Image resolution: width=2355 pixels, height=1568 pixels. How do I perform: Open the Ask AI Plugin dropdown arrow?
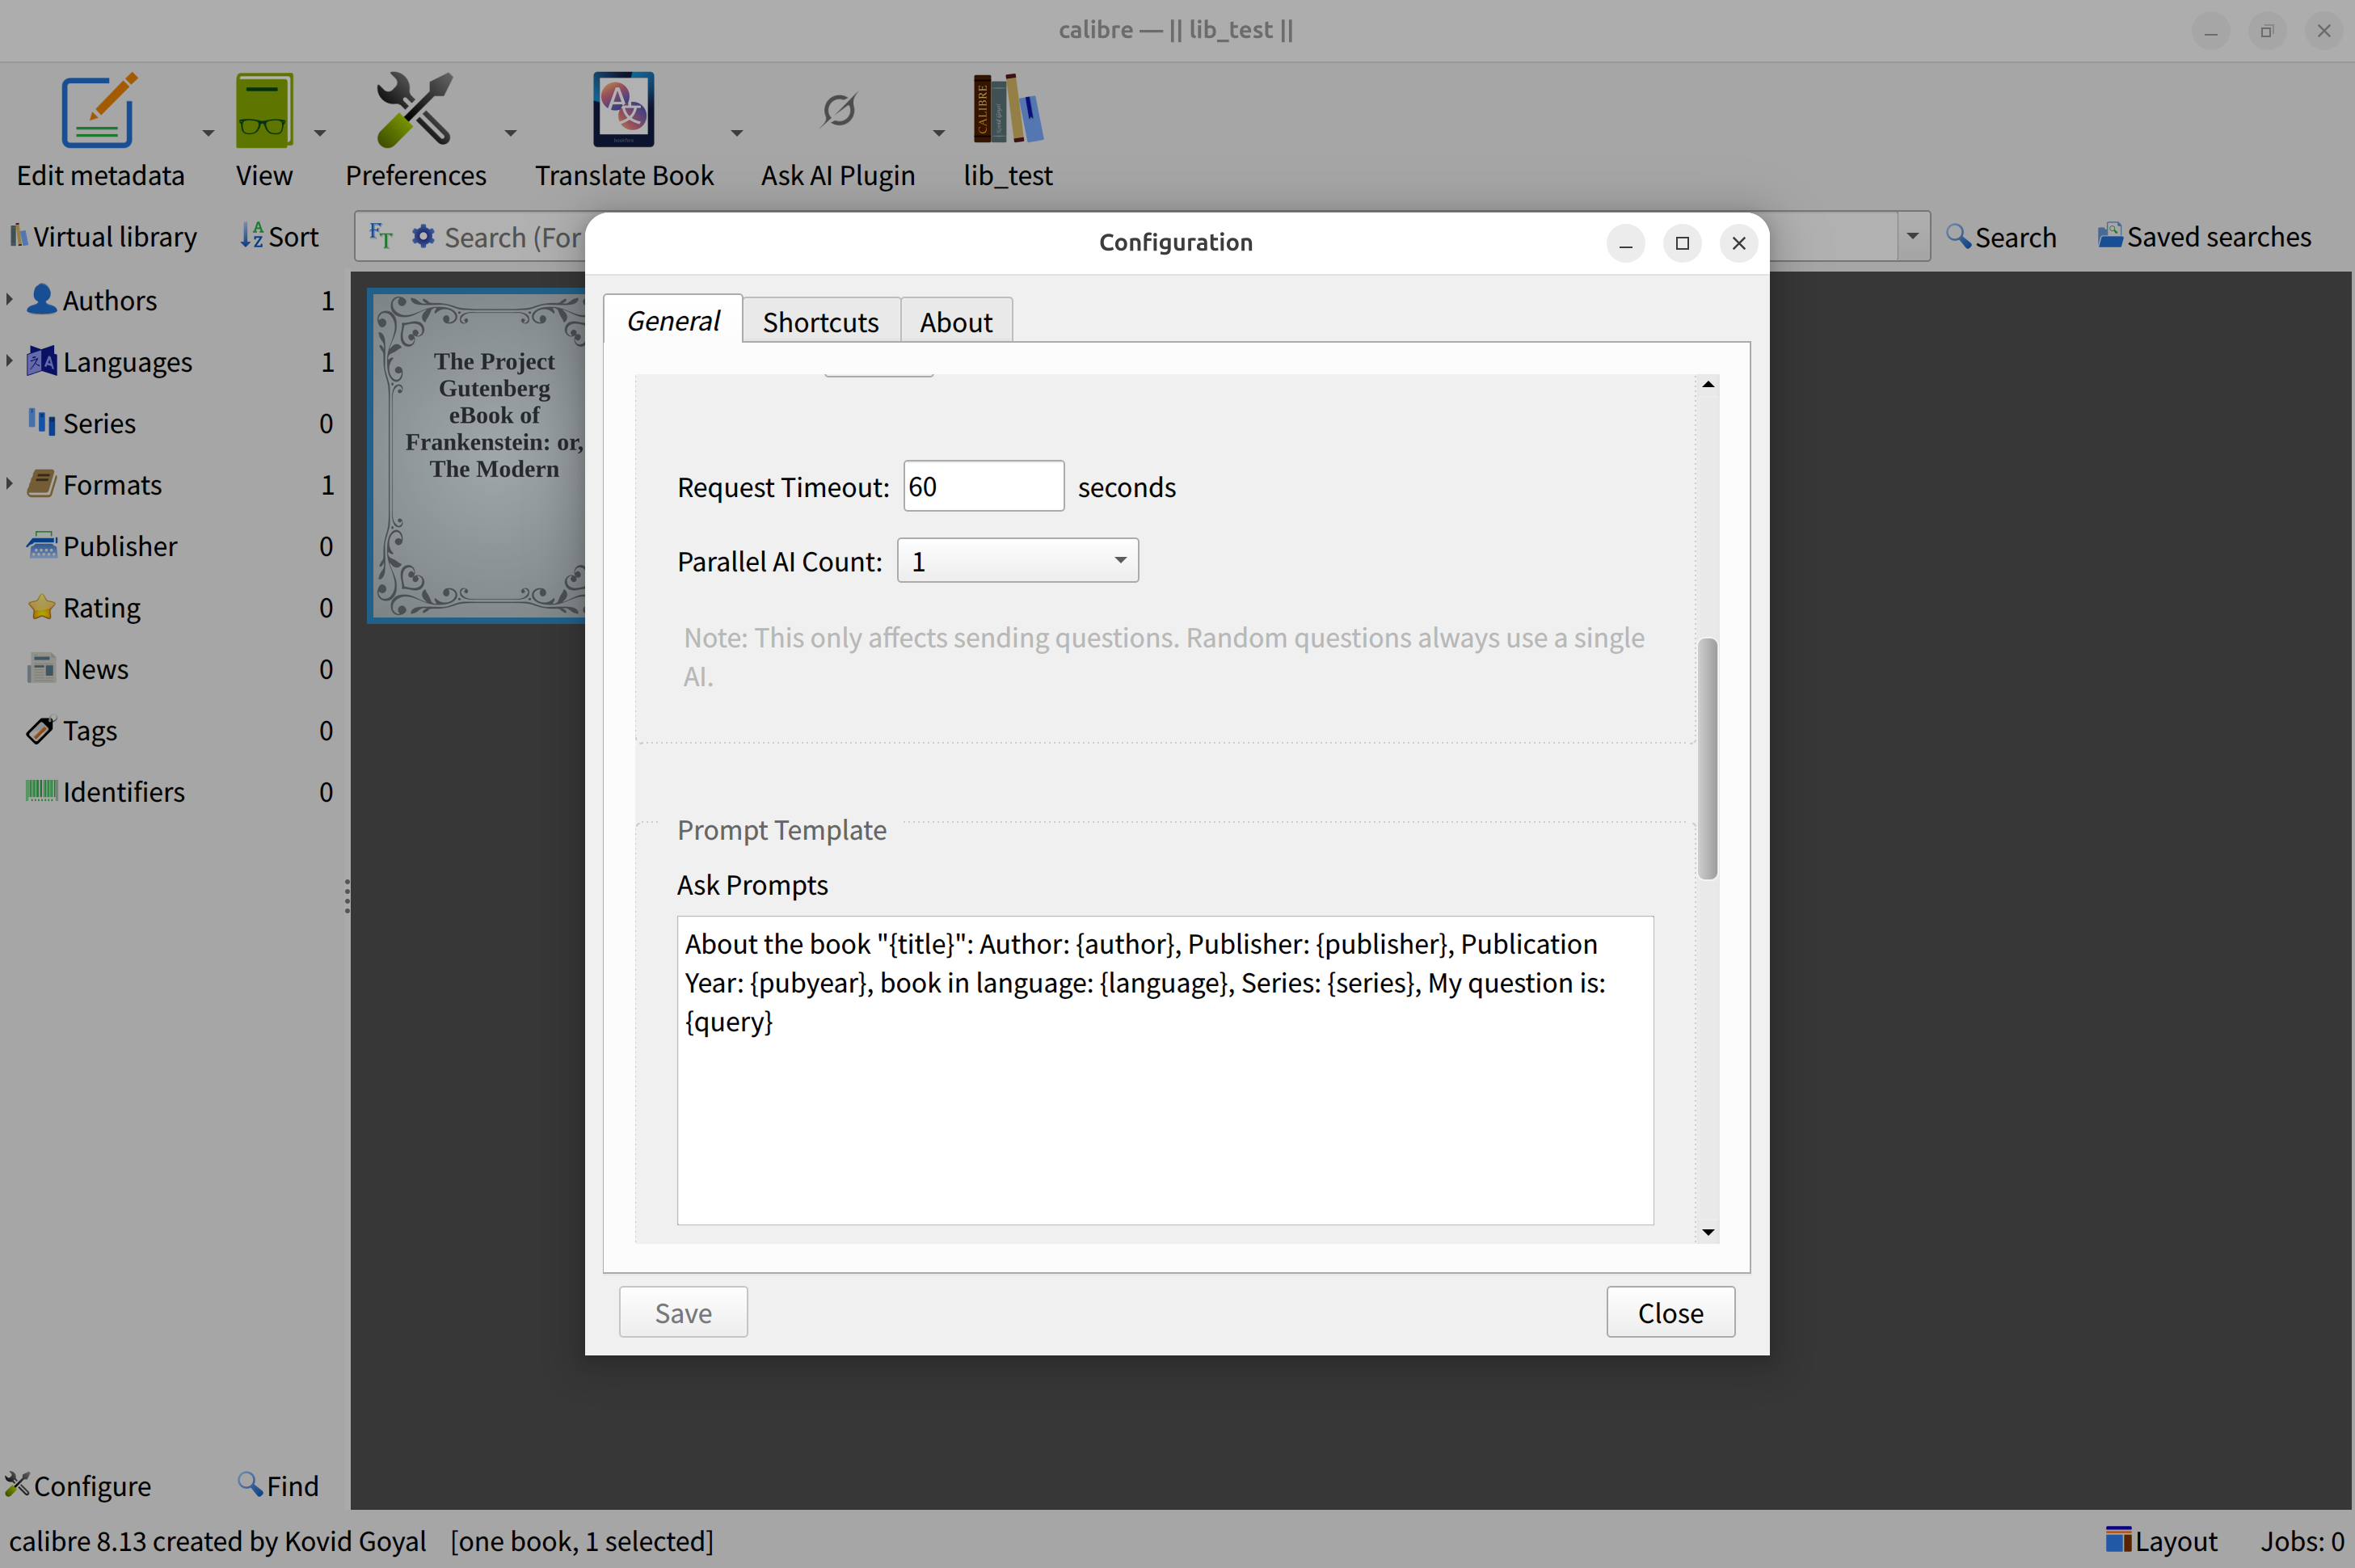click(938, 132)
